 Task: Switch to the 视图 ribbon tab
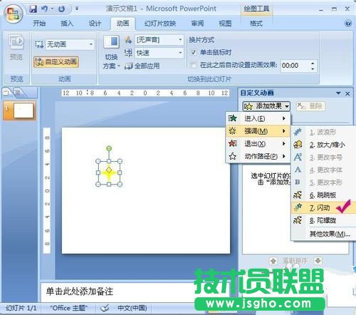pyautogui.click(x=225, y=24)
